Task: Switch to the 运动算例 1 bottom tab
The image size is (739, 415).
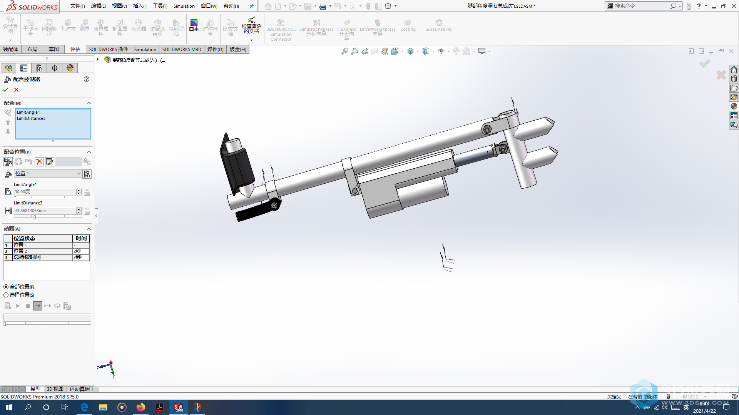Action: tap(81, 389)
